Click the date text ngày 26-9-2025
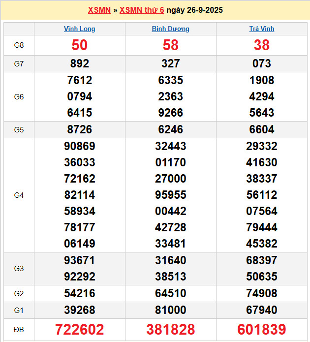 [194, 10]
